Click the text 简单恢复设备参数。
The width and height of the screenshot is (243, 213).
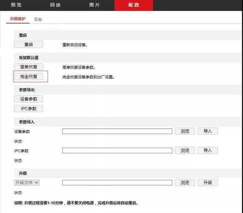point(79,68)
